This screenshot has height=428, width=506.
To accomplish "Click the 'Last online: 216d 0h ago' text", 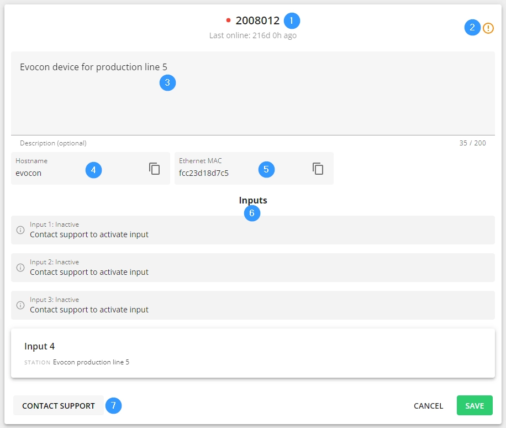I will point(253,35).
